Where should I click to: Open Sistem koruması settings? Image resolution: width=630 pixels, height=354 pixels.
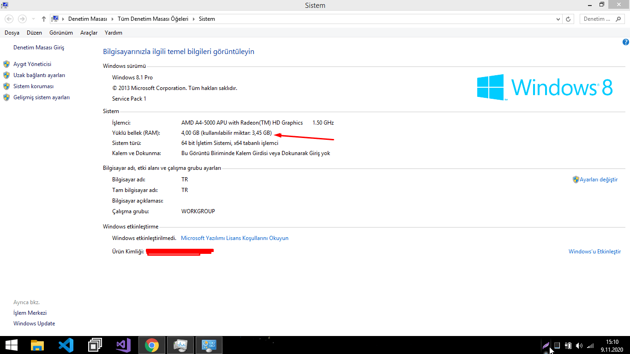[33, 86]
